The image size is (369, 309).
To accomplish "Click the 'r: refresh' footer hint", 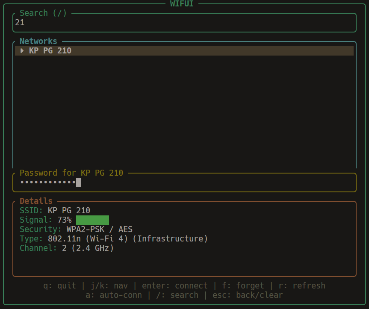I will tap(302, 285).
